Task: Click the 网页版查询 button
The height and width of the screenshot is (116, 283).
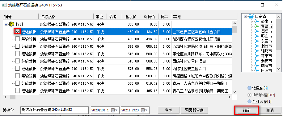Action: point(194,110)
